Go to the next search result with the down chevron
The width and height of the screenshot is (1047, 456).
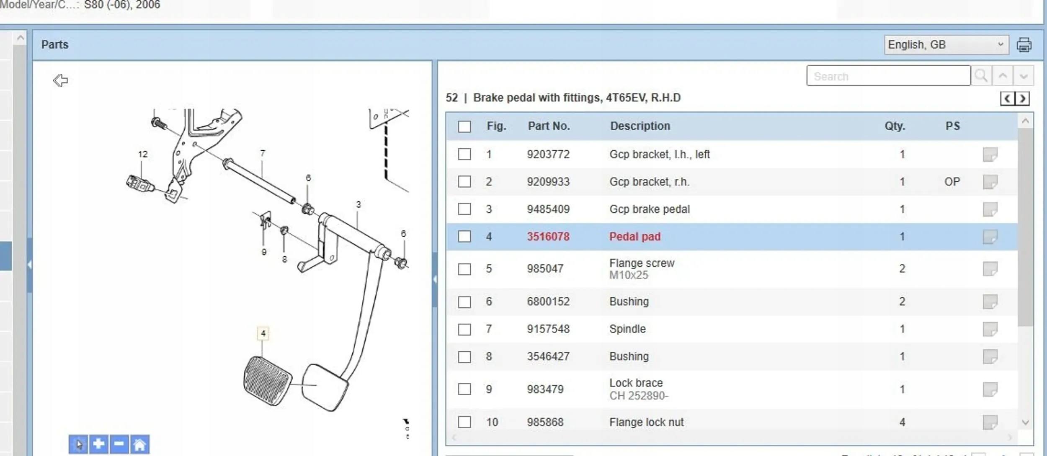click(x=1023, y=76)
